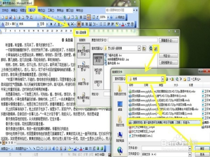Click 目标框架 Target Frame button in hyperlink dialog
The height and width of the screenshot is (157, 210).
[x=168, y=62]
